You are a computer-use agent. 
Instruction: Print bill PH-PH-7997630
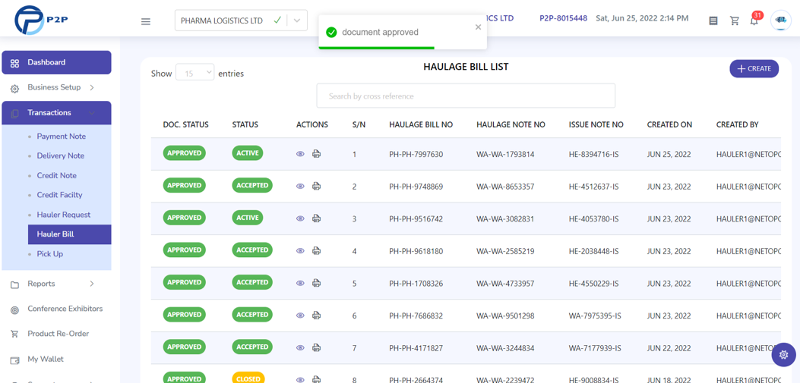pos(316,154)
